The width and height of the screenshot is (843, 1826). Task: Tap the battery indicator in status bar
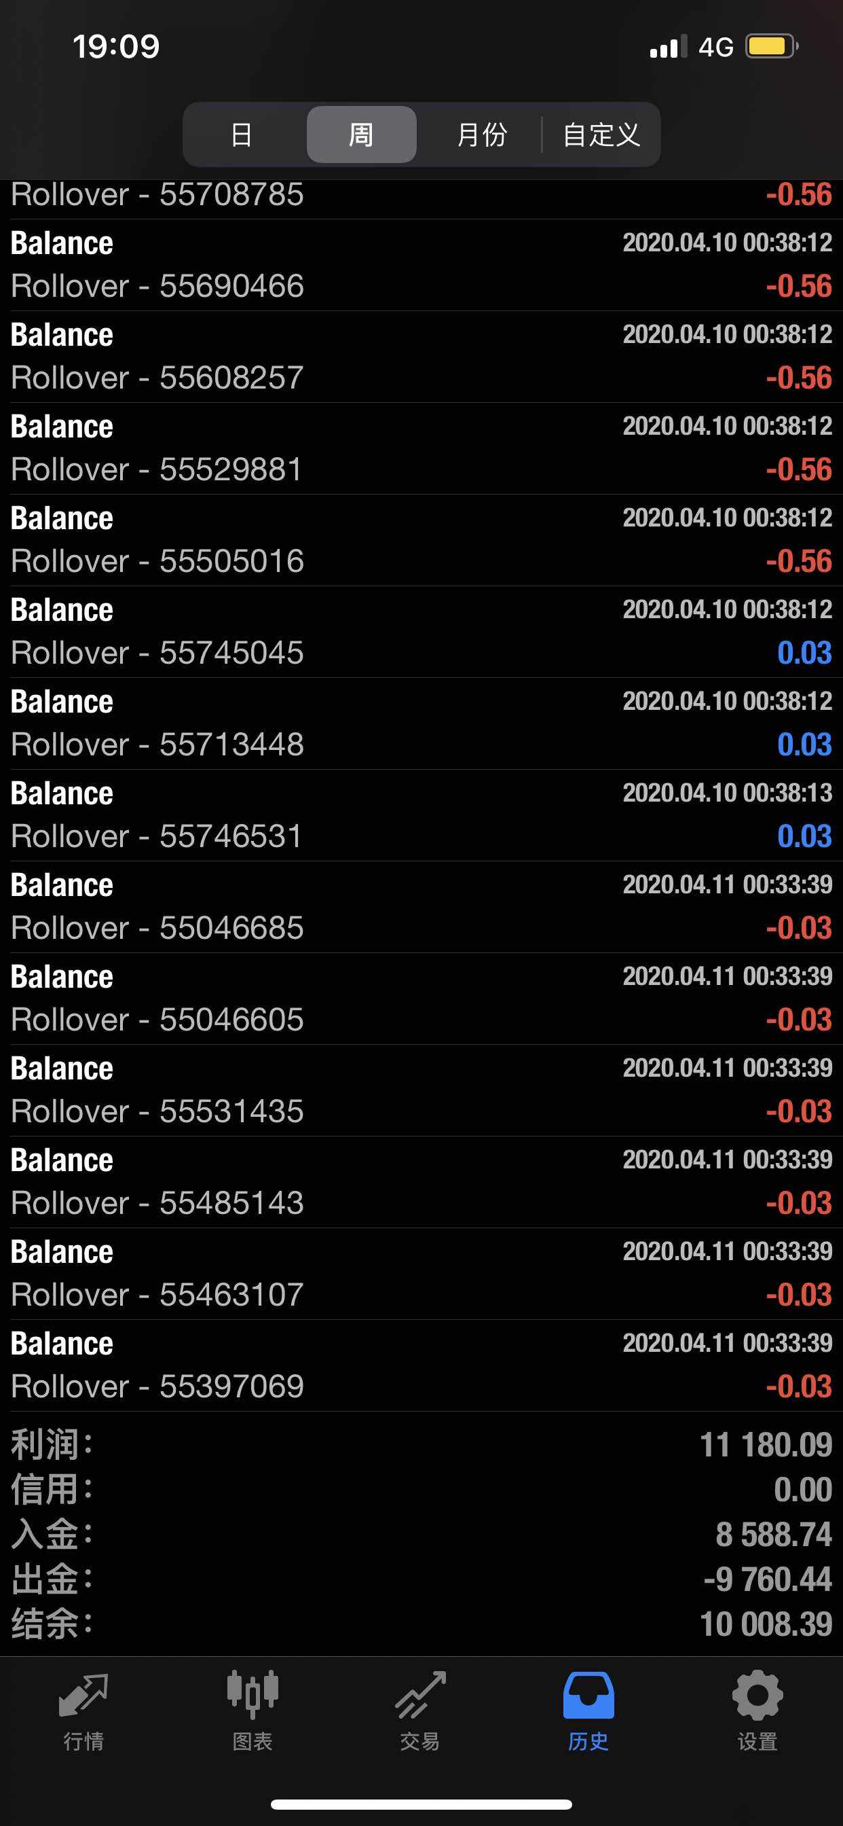tap(771, 47)
